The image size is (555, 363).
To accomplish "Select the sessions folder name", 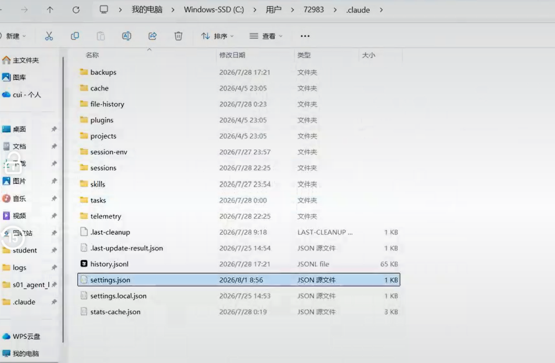I will coord(103,168).
